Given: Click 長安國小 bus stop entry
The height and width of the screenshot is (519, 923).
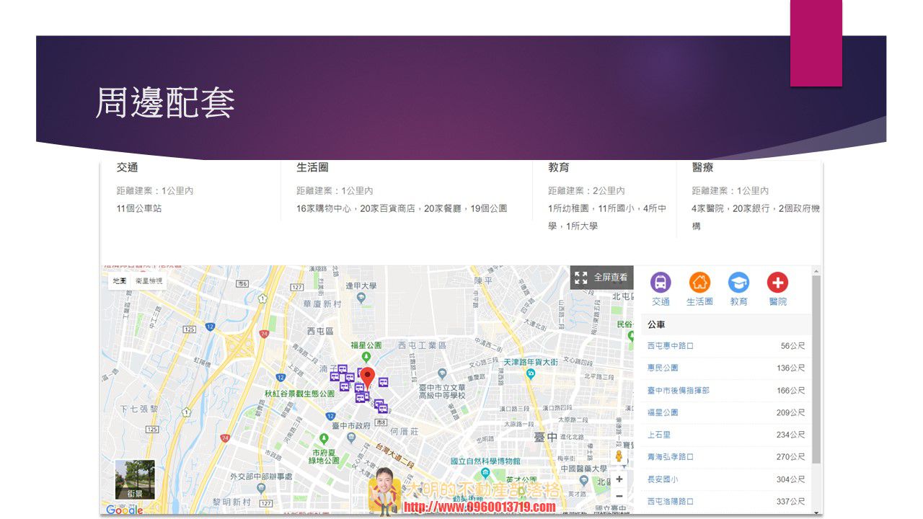Looking at the screenshot, I should 663,479.
